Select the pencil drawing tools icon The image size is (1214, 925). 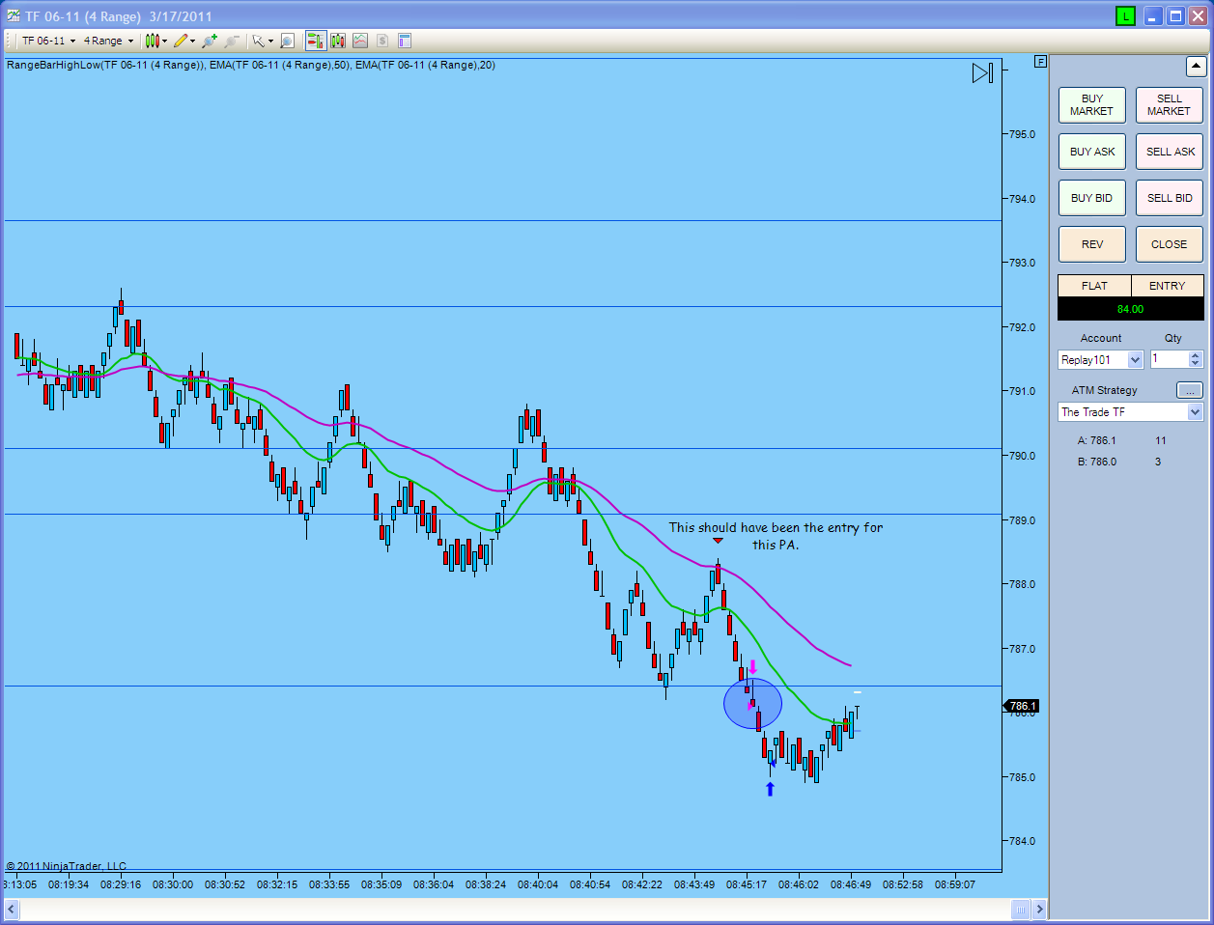pyautogui.click(x=181, y=41)
